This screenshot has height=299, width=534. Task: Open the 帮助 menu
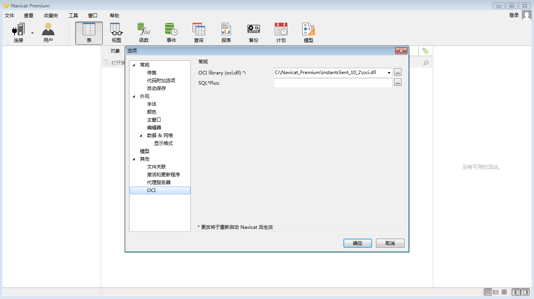[114, 16]
